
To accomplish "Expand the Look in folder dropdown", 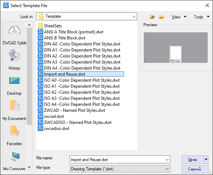I will [x=134, y=16].
